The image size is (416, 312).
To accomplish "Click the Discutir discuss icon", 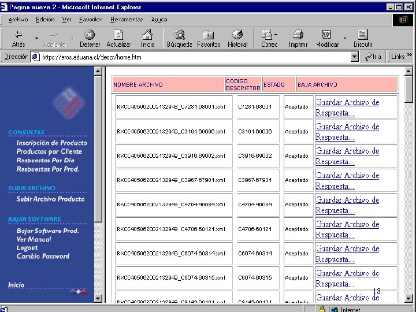I will [362, 35].
